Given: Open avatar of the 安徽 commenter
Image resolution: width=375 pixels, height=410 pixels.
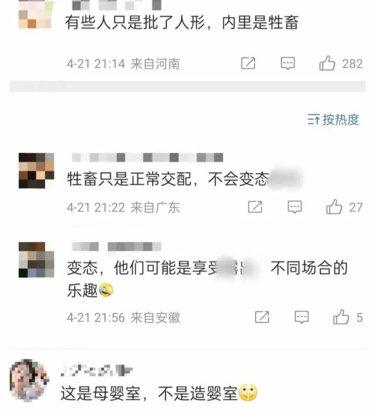Looking at the screenshot, I should pos(36,260).
